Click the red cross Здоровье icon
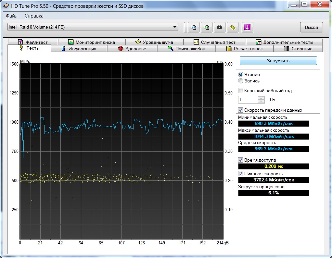 pos(120,49)
